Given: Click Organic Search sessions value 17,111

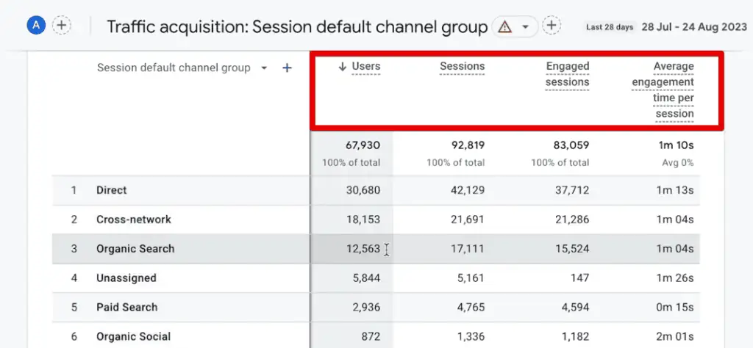Looking at the screenshot, I should click(x=468, y=249).
